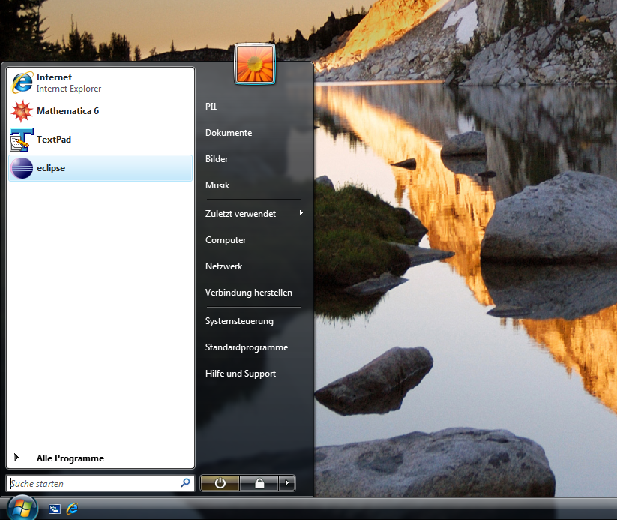
Task: Open Computer from start menu
Action: (226, 240)
